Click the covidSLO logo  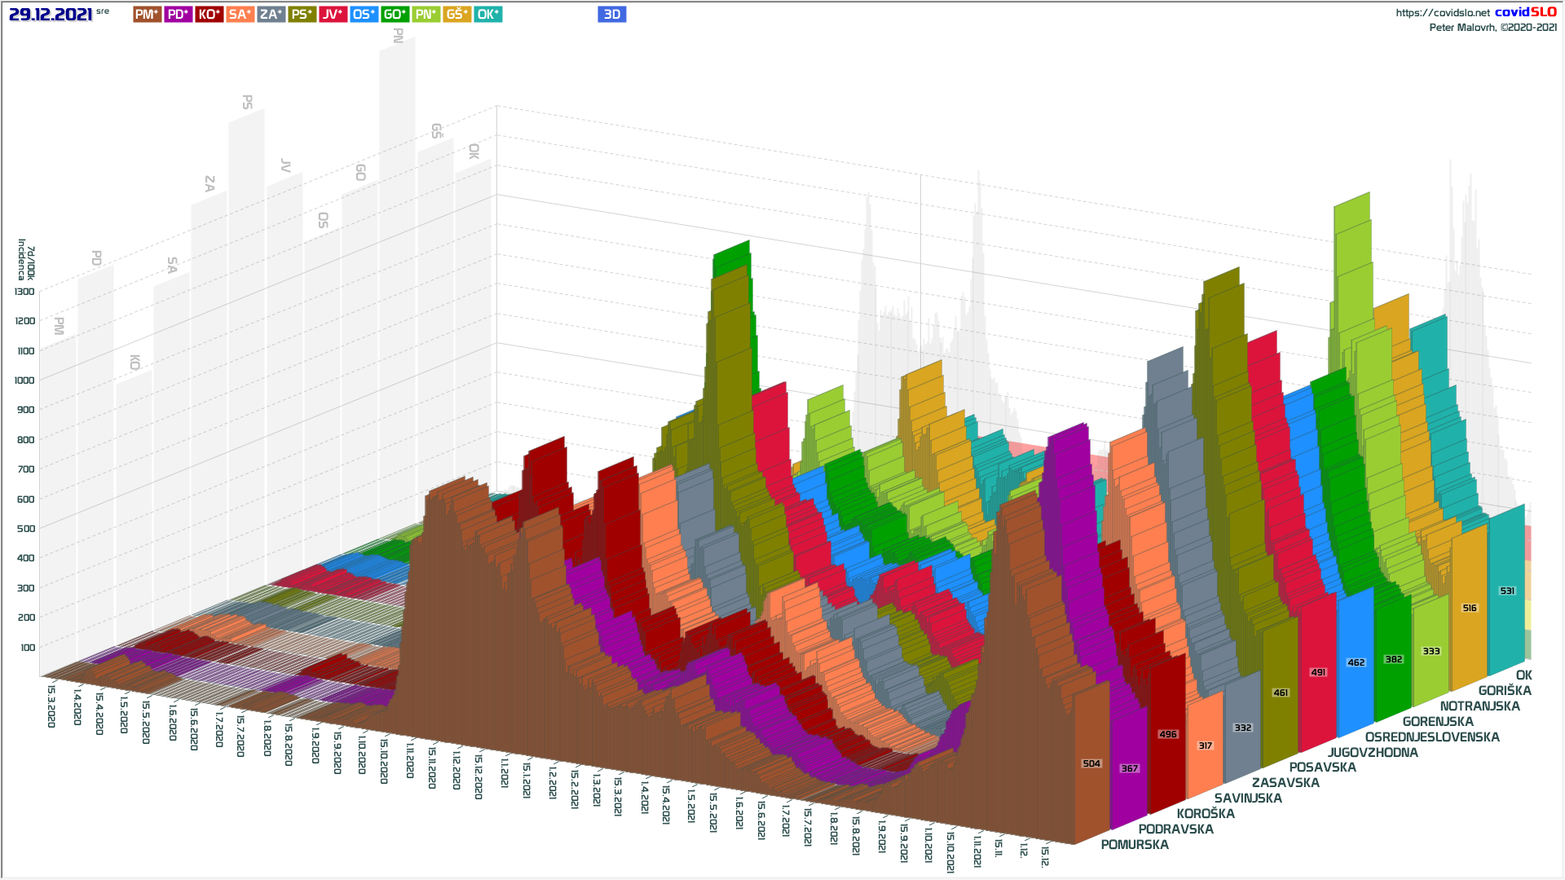(1525, 12)
